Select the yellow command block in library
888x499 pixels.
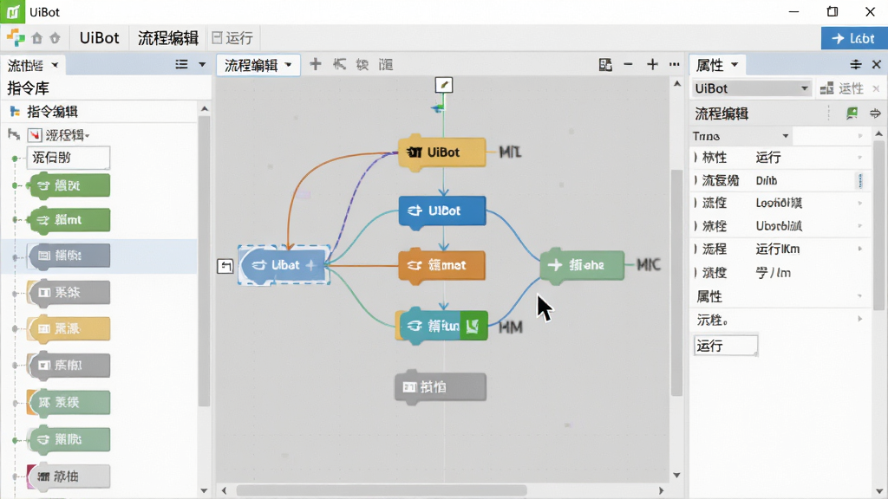(x=69, y=328)
